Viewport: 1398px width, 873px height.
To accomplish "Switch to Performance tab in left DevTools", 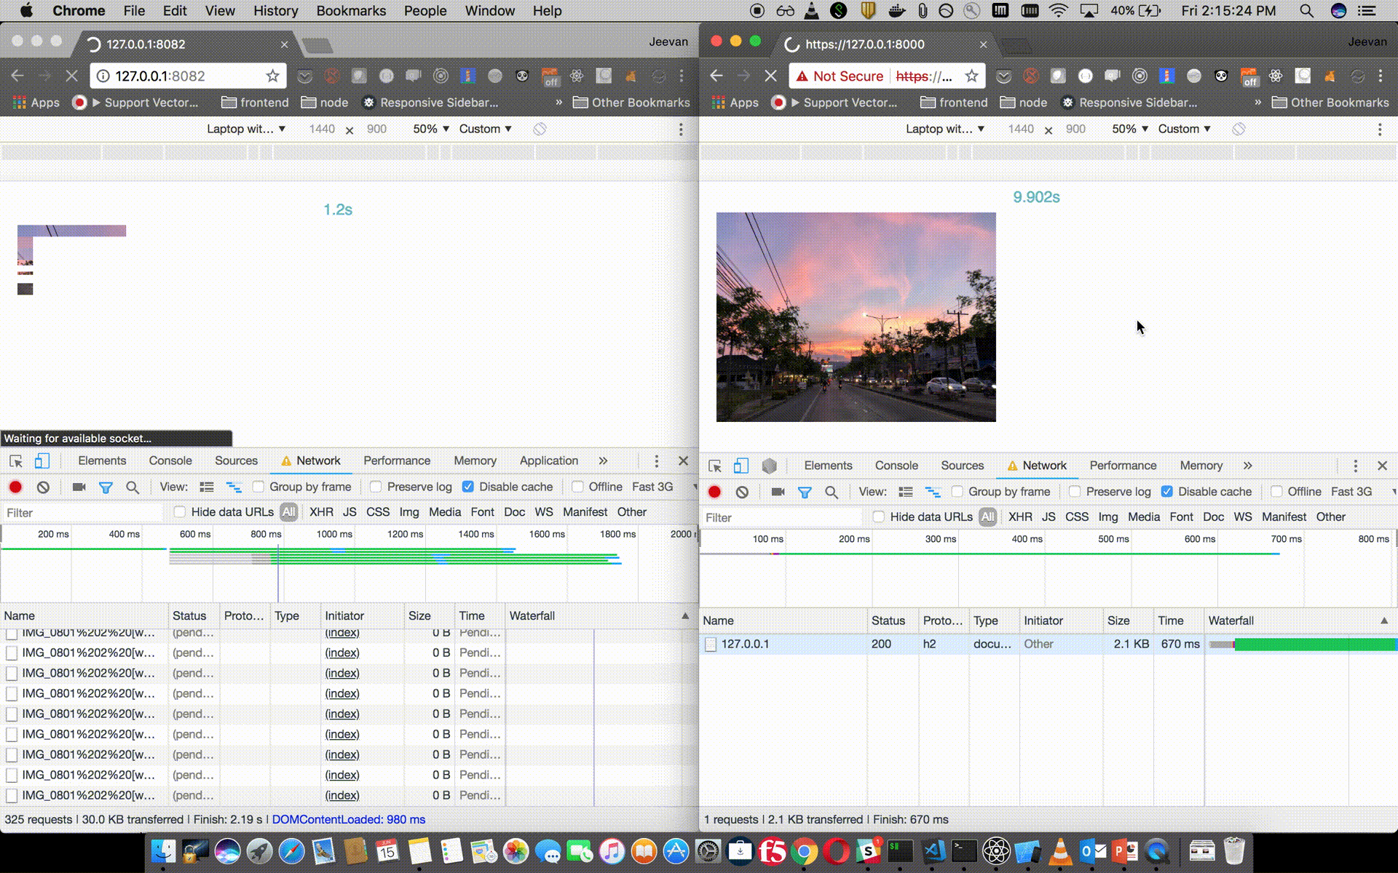I will coord(397,461).
